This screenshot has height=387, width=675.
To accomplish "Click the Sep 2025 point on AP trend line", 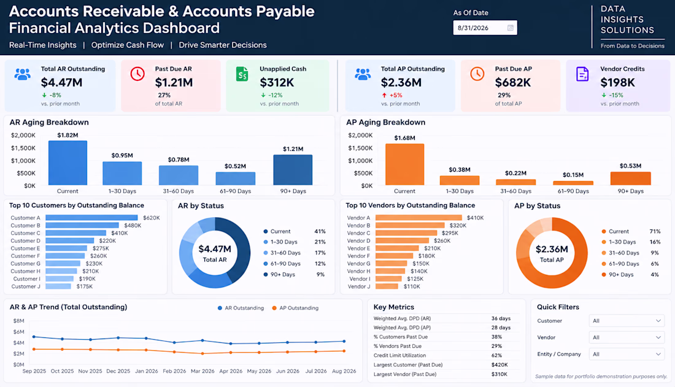I will coord(34,349).
